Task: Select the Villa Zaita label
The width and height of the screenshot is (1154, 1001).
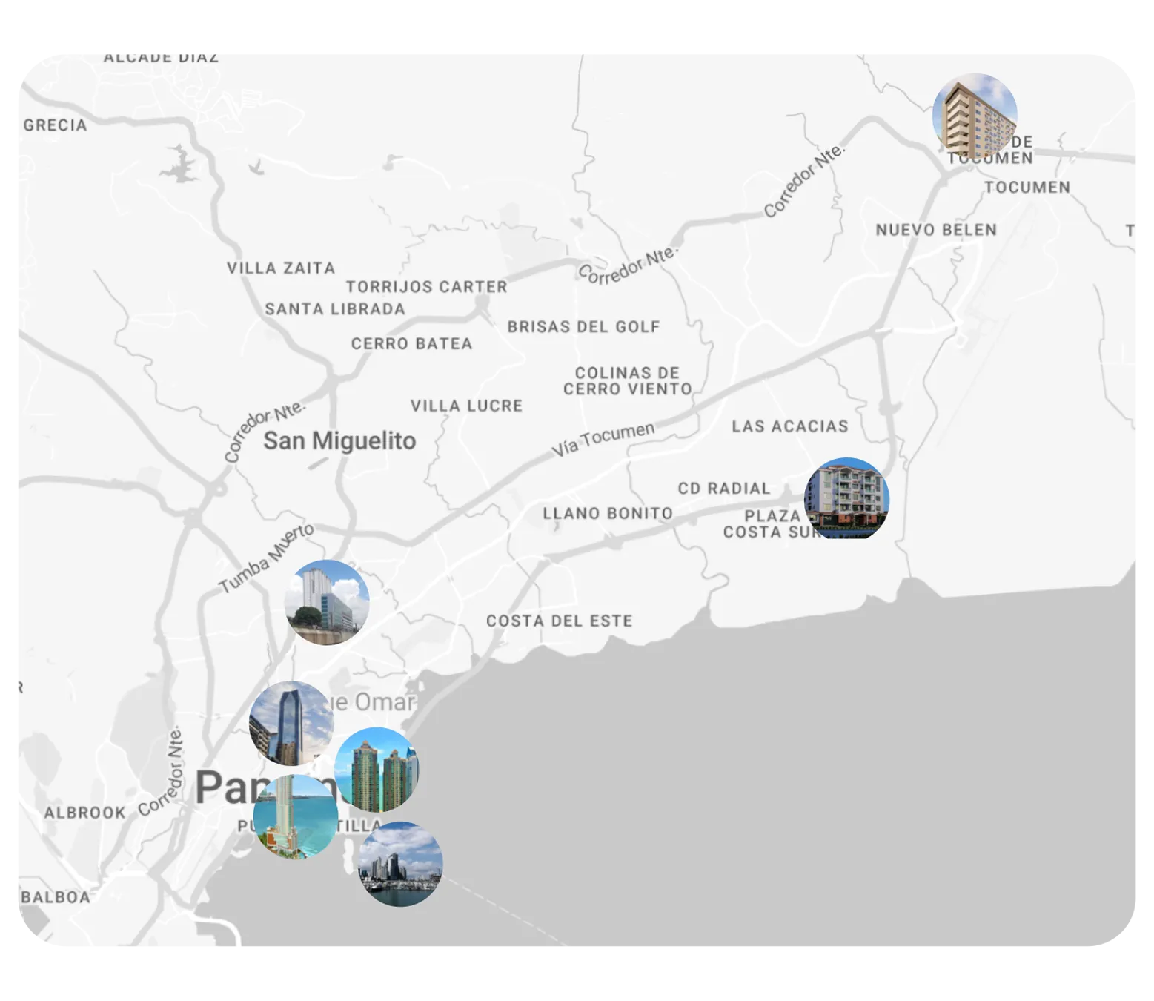Action: (x=281, y=268)
